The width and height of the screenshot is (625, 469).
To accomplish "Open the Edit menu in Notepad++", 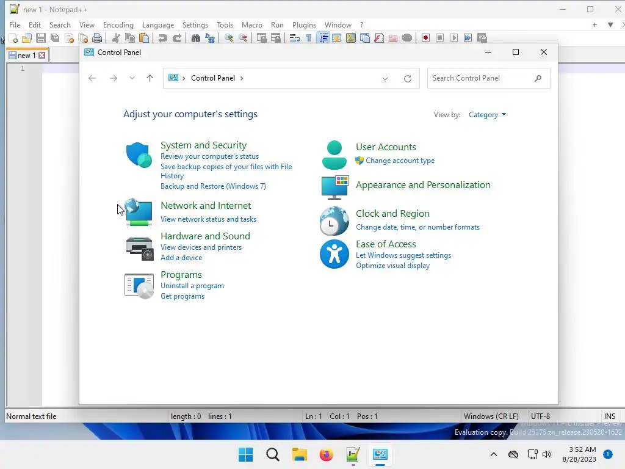I will [x=35, y=24].
